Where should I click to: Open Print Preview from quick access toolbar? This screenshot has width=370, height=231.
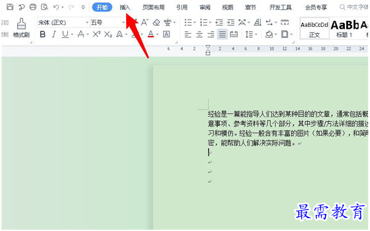coord(45,7)
